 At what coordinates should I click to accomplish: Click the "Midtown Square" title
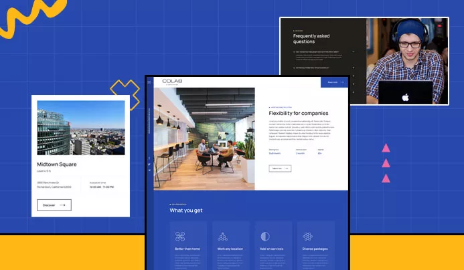coord(56,164)
